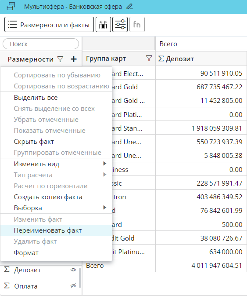This screenshot has width=247, height=296.
Task: Toggle the visibility eye for Депозит
Action: click(x=73, y=270)
